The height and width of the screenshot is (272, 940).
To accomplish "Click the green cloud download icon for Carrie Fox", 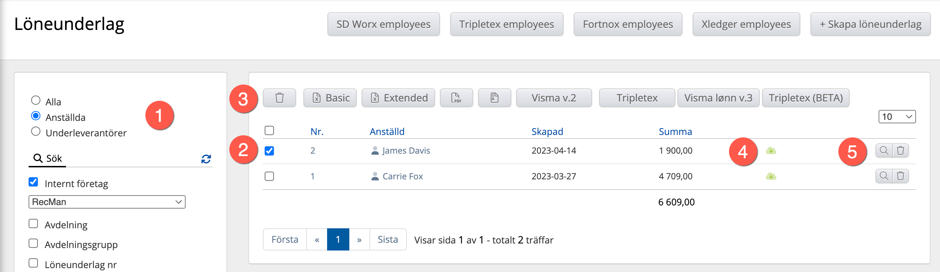I will pyautogui.click(x=771, y=177).
